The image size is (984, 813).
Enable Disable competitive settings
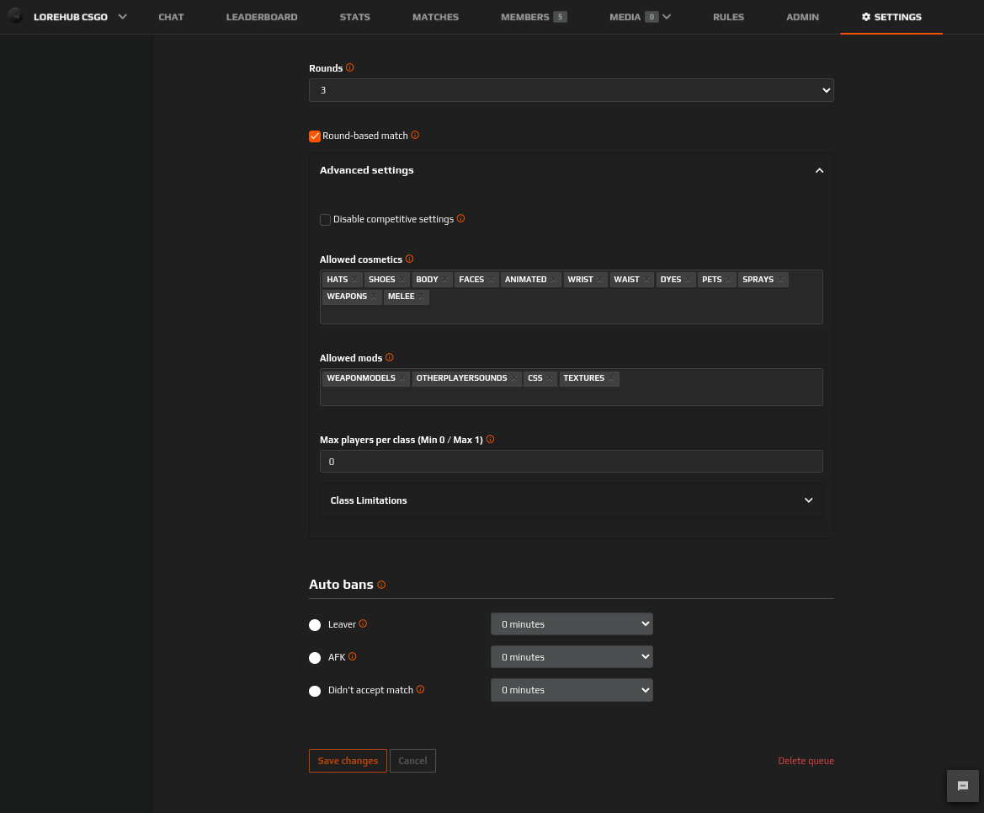point(325,219)
